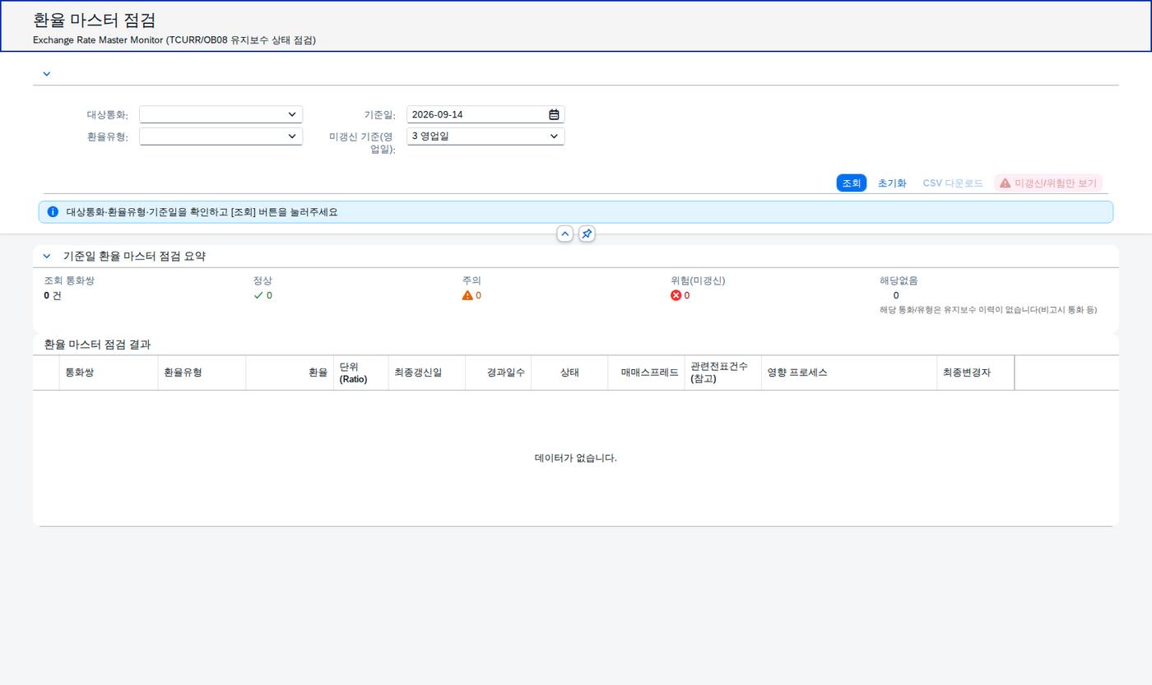Click the 환율 column header
Image resolution: width=1152 pixels, height=685 pixels.
pyautogui.click(x=290, y=373)
